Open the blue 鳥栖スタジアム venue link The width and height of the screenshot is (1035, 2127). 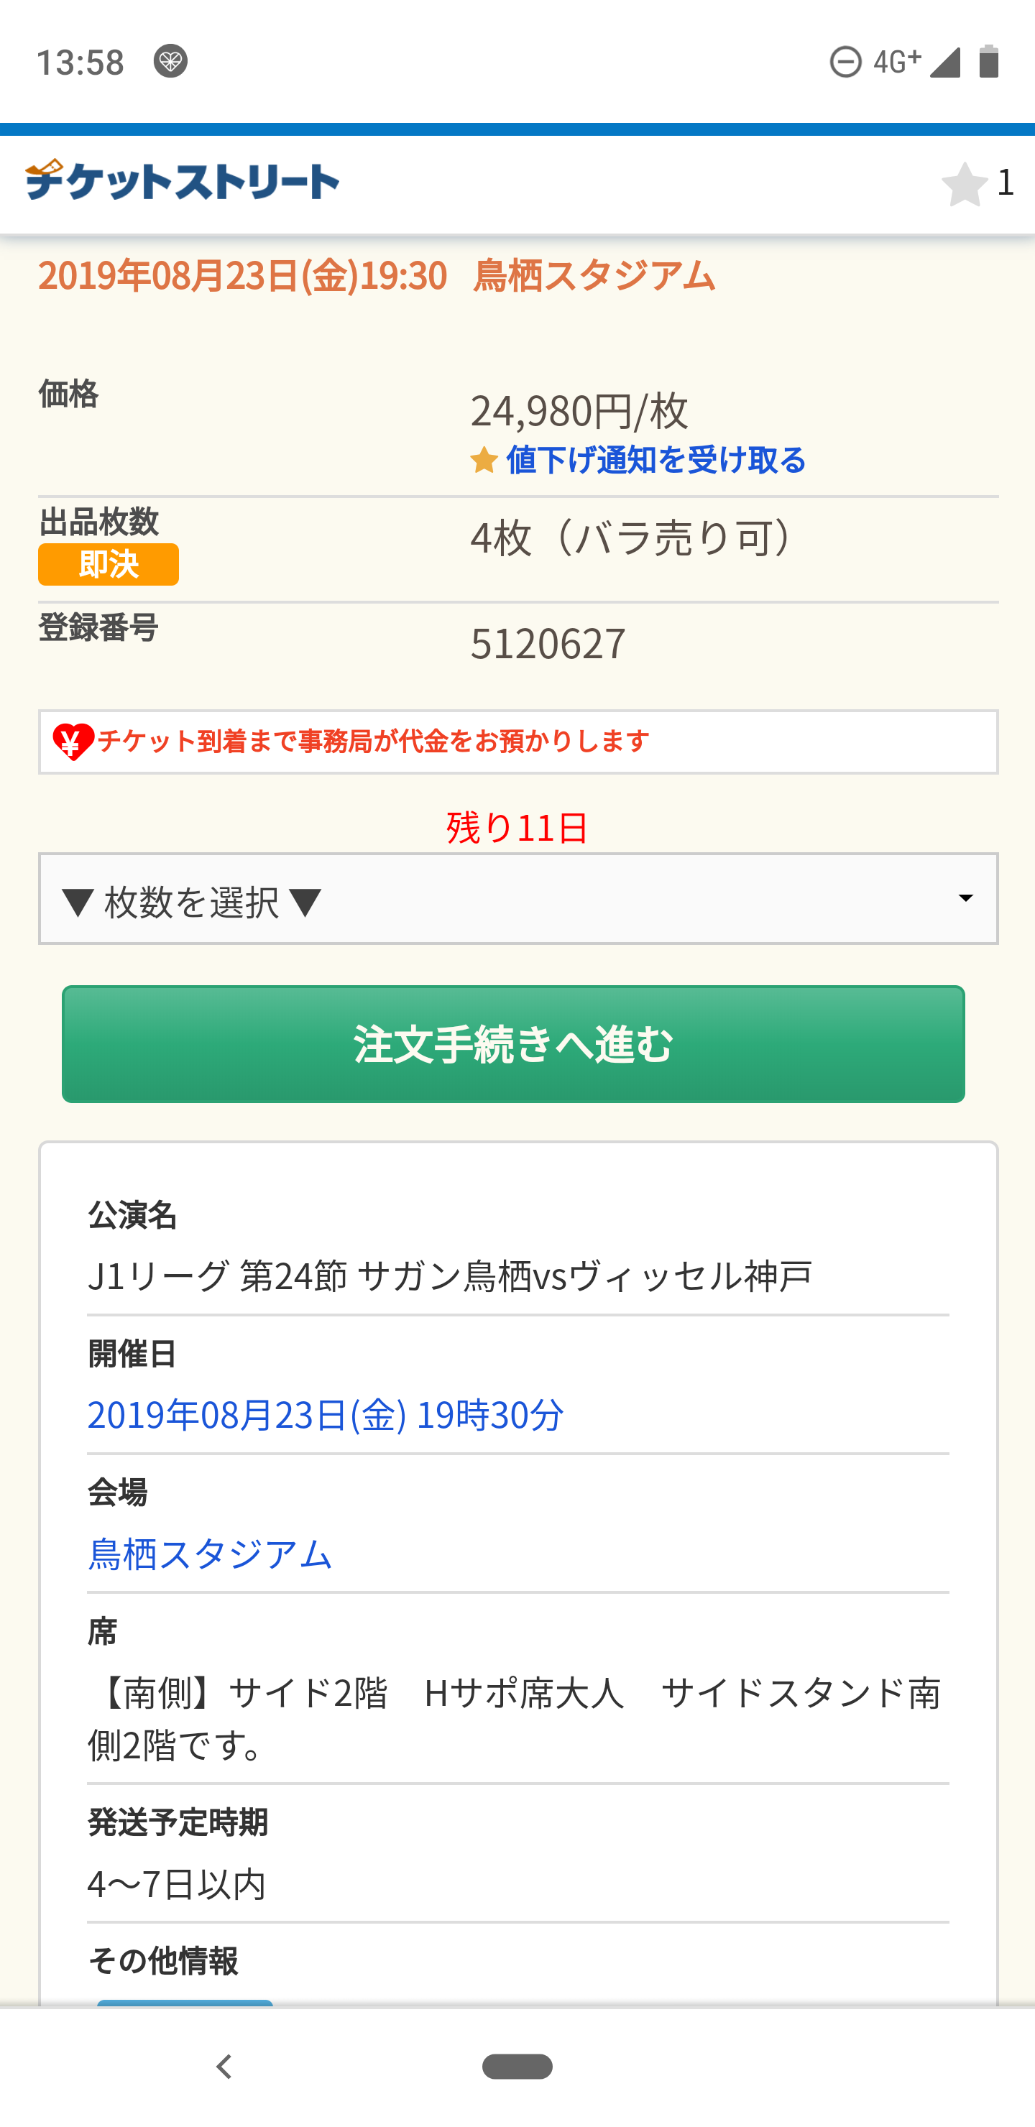coord(210,1553)
